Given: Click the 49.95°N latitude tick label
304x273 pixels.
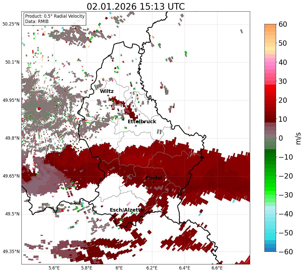Looking at the screenshot, I should [11, 100].
